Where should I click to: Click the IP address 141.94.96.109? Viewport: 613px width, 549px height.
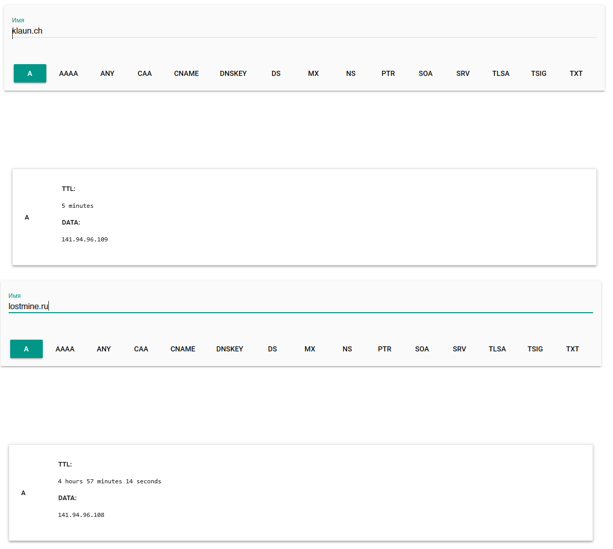[x=85, y=239]
